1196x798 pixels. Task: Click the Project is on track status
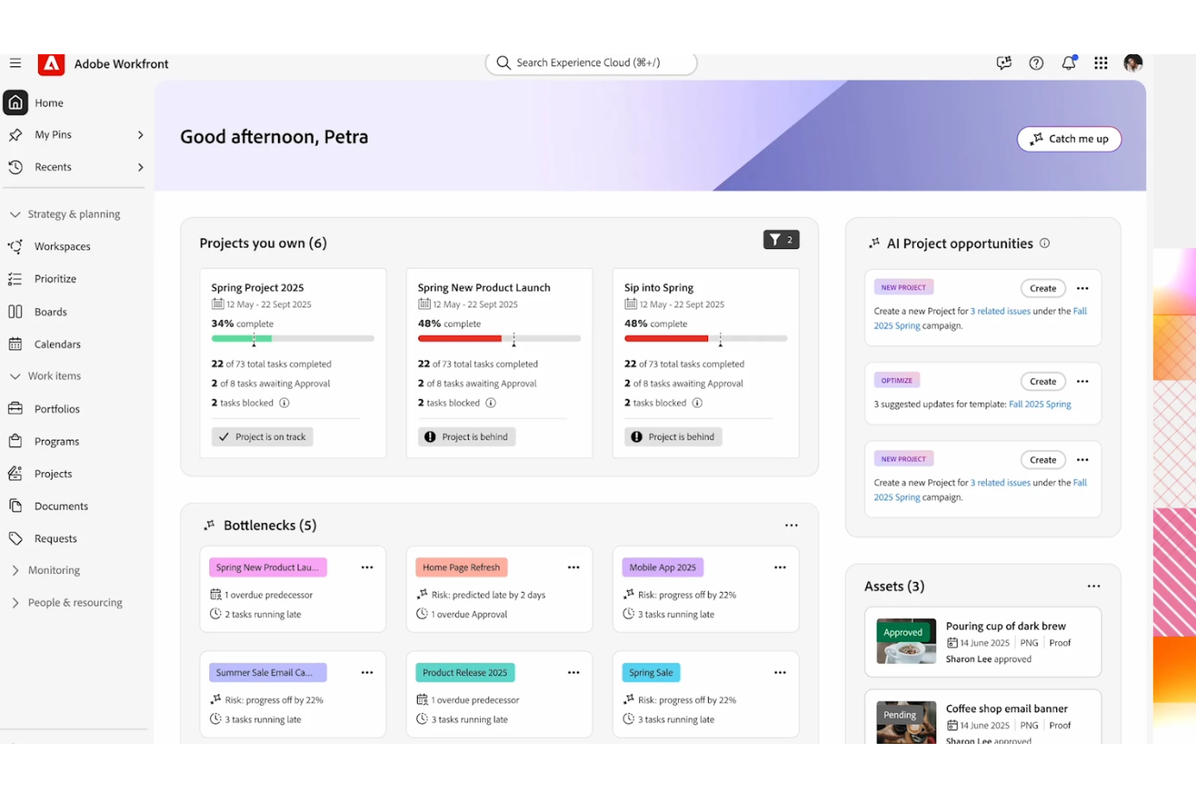(x=263, y=437)
